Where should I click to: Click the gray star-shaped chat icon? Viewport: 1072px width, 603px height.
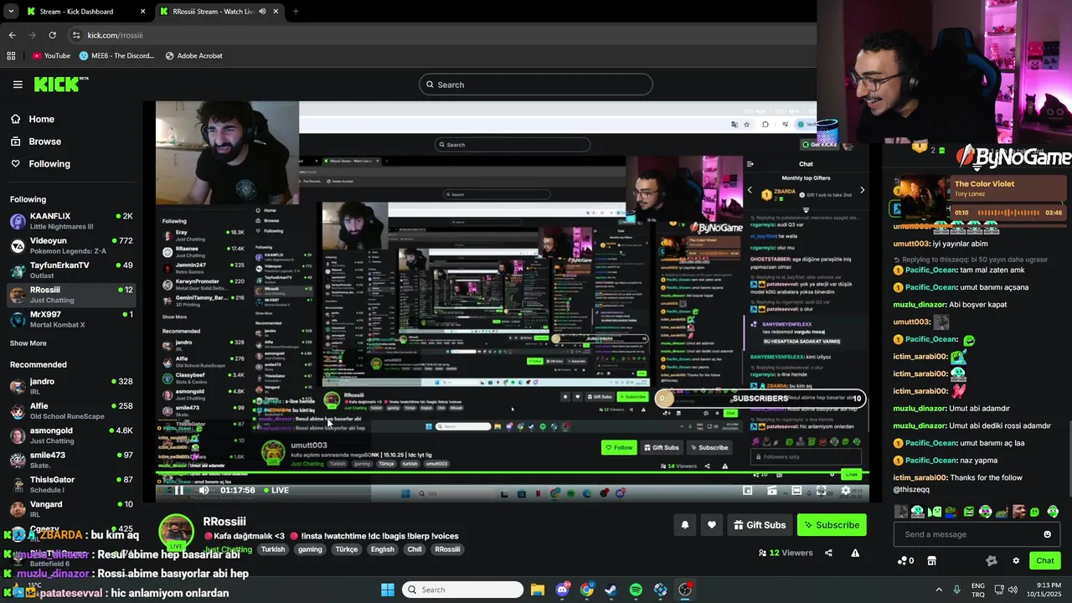tap(992, 561)
